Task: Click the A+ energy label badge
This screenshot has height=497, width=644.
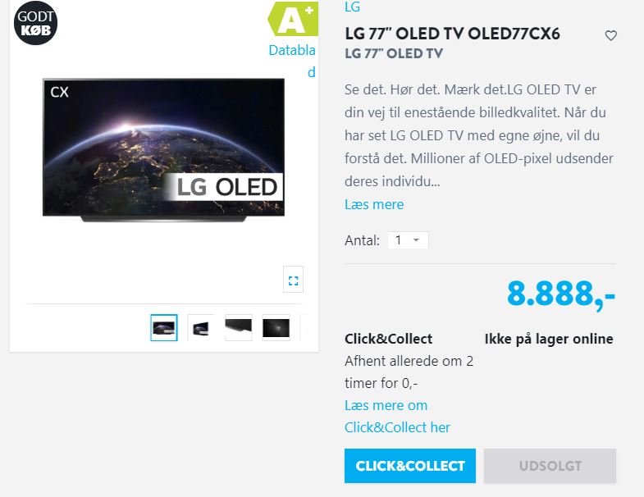Action: coord(293,20)
